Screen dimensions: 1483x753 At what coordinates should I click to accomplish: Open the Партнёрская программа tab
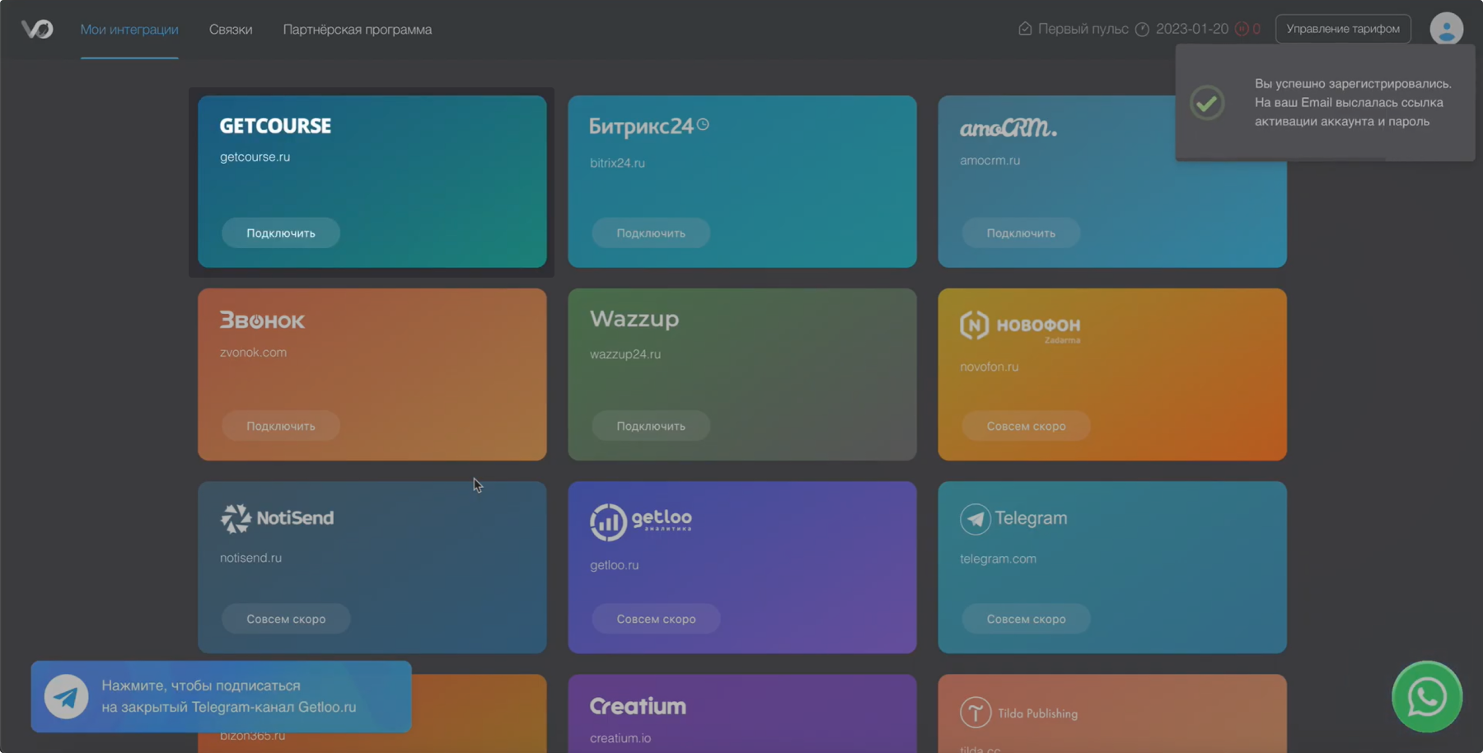pos(358,30)
